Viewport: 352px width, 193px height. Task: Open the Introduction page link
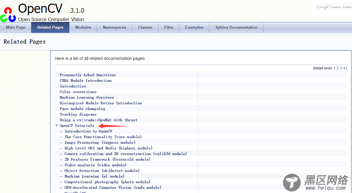tap(73, 86)
